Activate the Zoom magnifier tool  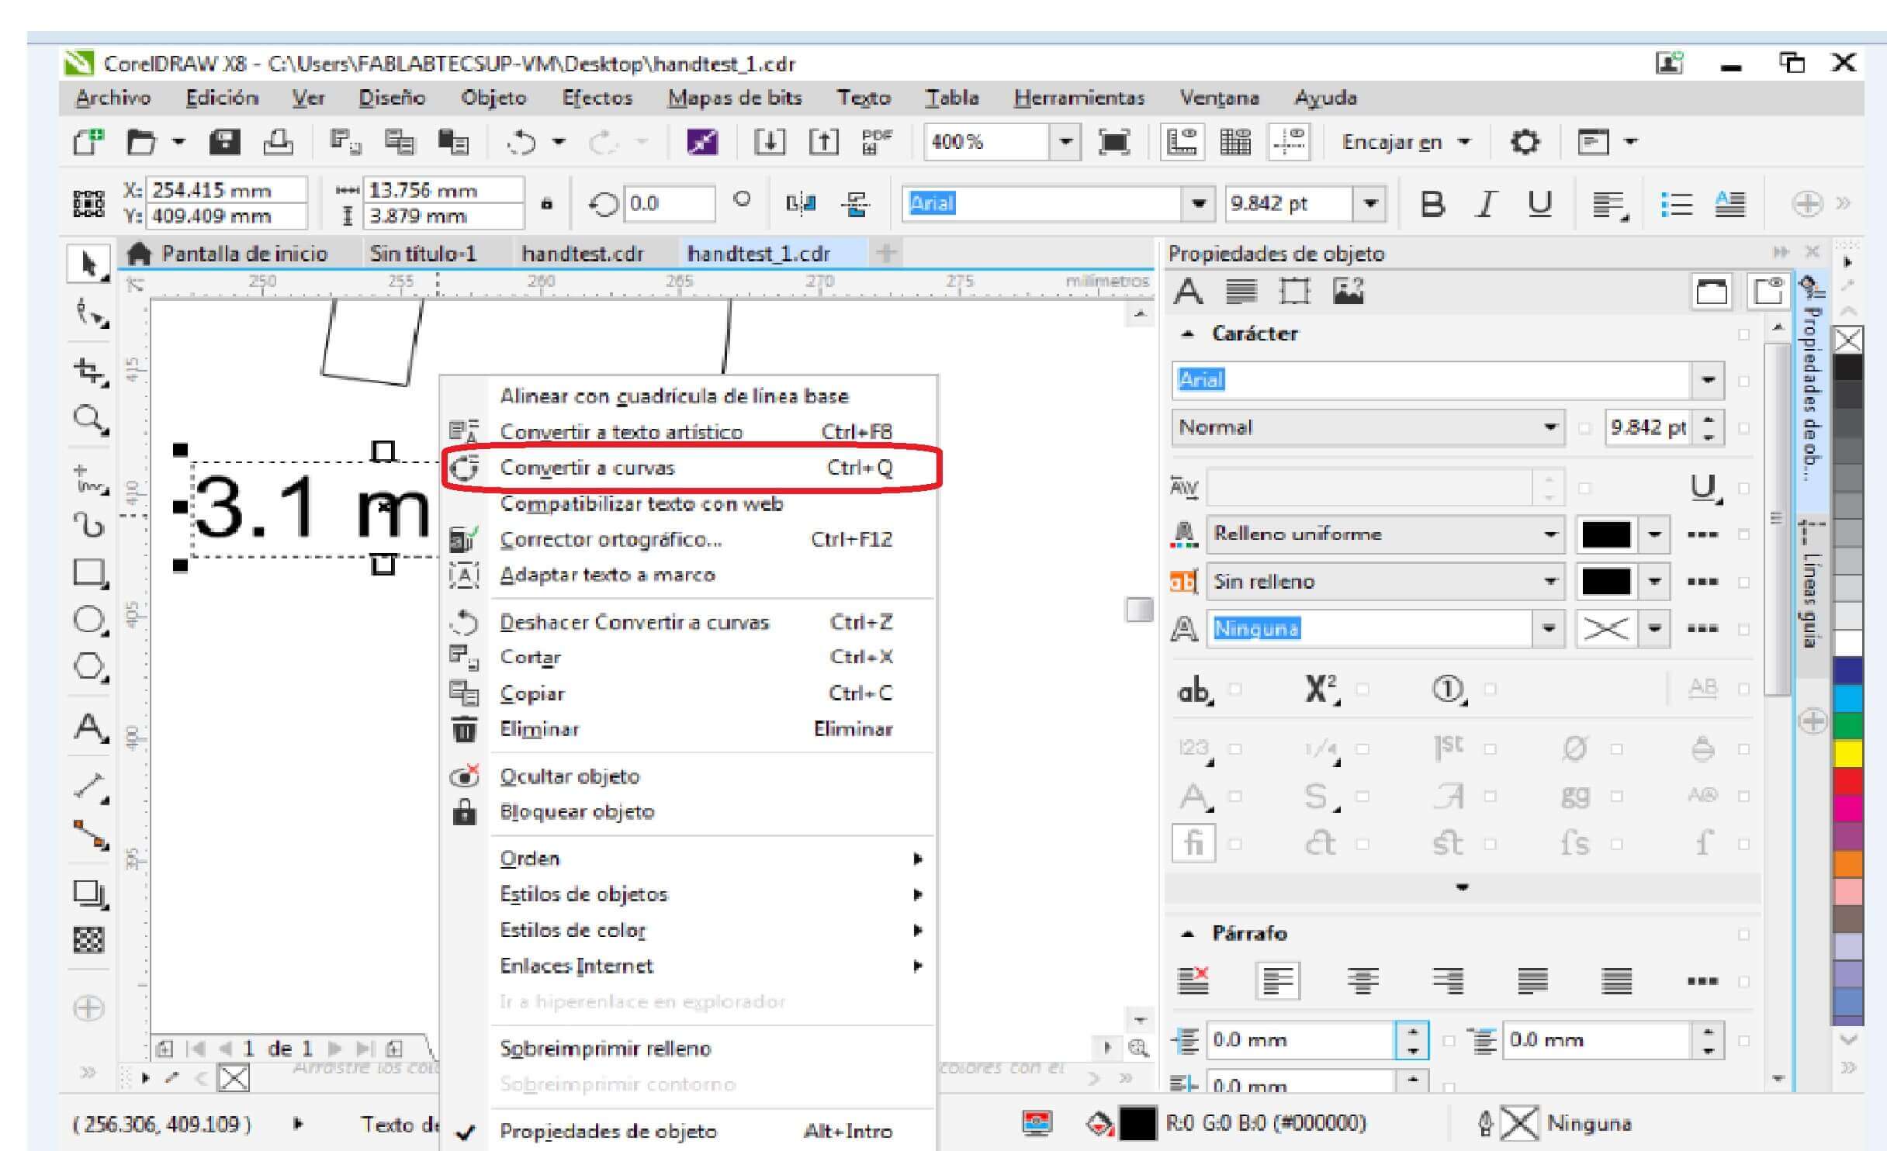pos(90,420)
